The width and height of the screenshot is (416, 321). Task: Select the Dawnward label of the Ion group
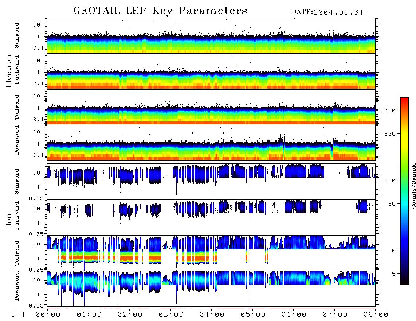point(17,286)
